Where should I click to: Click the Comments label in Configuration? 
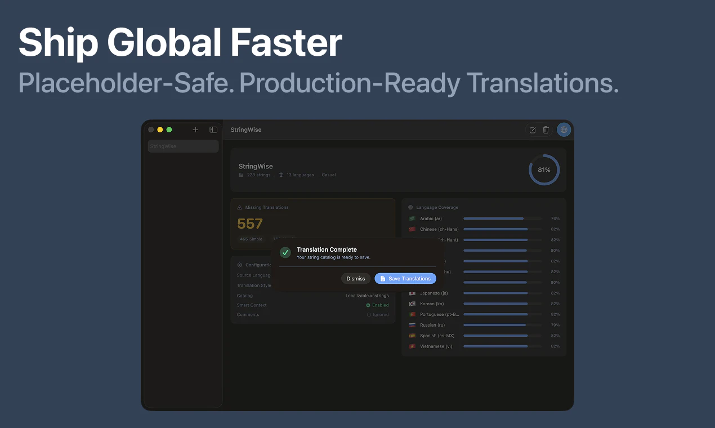coord(248,315)
